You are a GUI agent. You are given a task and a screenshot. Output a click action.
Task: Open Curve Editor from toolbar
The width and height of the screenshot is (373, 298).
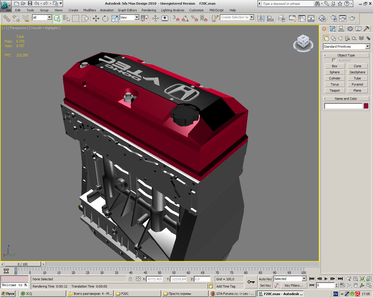302,19
